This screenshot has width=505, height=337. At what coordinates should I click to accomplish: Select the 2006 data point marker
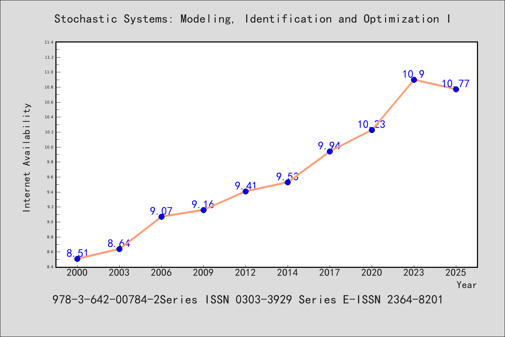pyautogui.click(x=161, y=217)
